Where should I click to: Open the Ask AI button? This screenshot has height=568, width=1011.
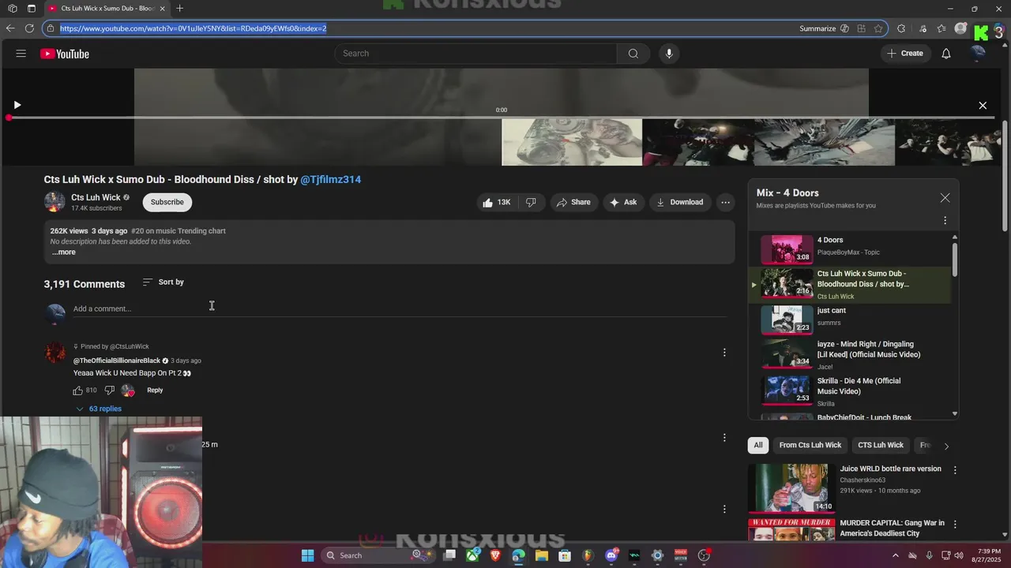pyautogui.click(x=623, y=202)
